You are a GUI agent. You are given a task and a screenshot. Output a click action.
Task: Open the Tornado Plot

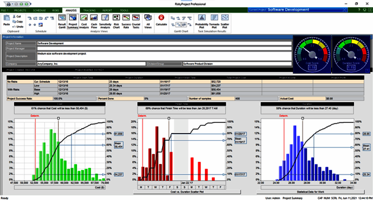click(x=214, y=22)
